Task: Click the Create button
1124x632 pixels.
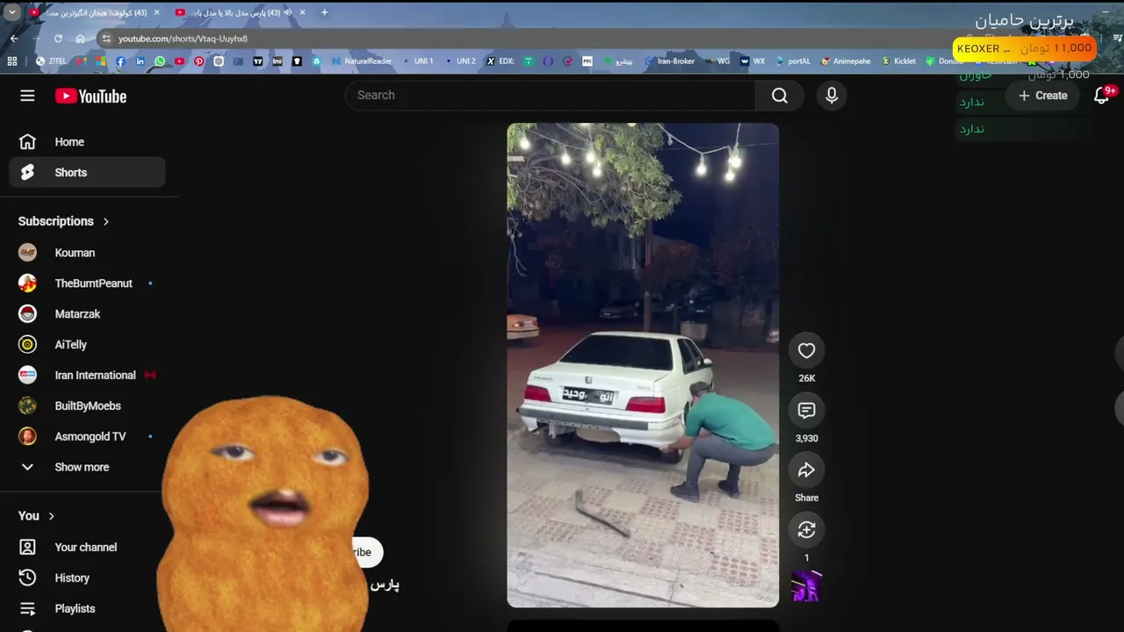Action: click(x=1043, y=96)
